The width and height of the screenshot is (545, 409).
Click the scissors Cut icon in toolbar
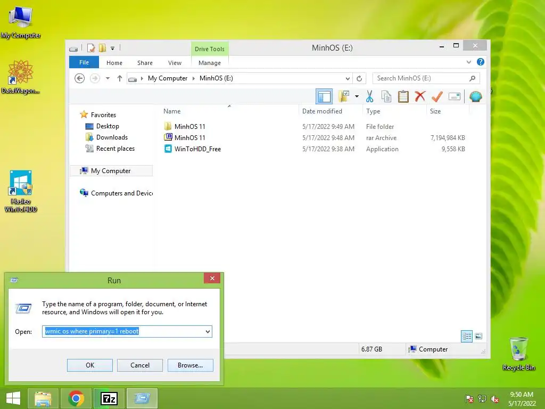pos(369,96)
